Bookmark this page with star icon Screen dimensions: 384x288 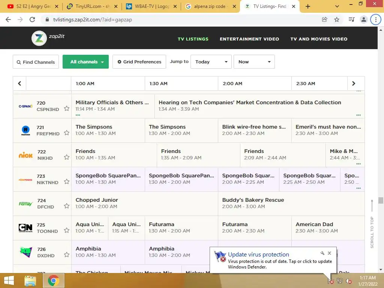click(337, 19)
